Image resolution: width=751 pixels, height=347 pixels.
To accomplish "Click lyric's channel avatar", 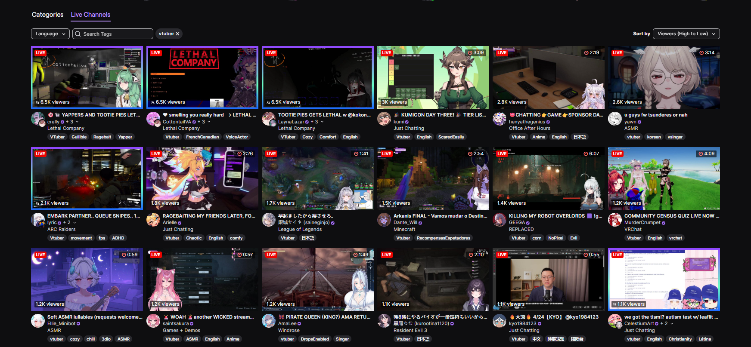I will click(x=38, y=220).
